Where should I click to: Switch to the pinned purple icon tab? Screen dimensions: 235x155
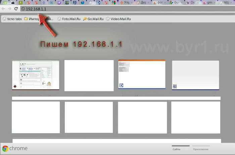pos(59,3)
